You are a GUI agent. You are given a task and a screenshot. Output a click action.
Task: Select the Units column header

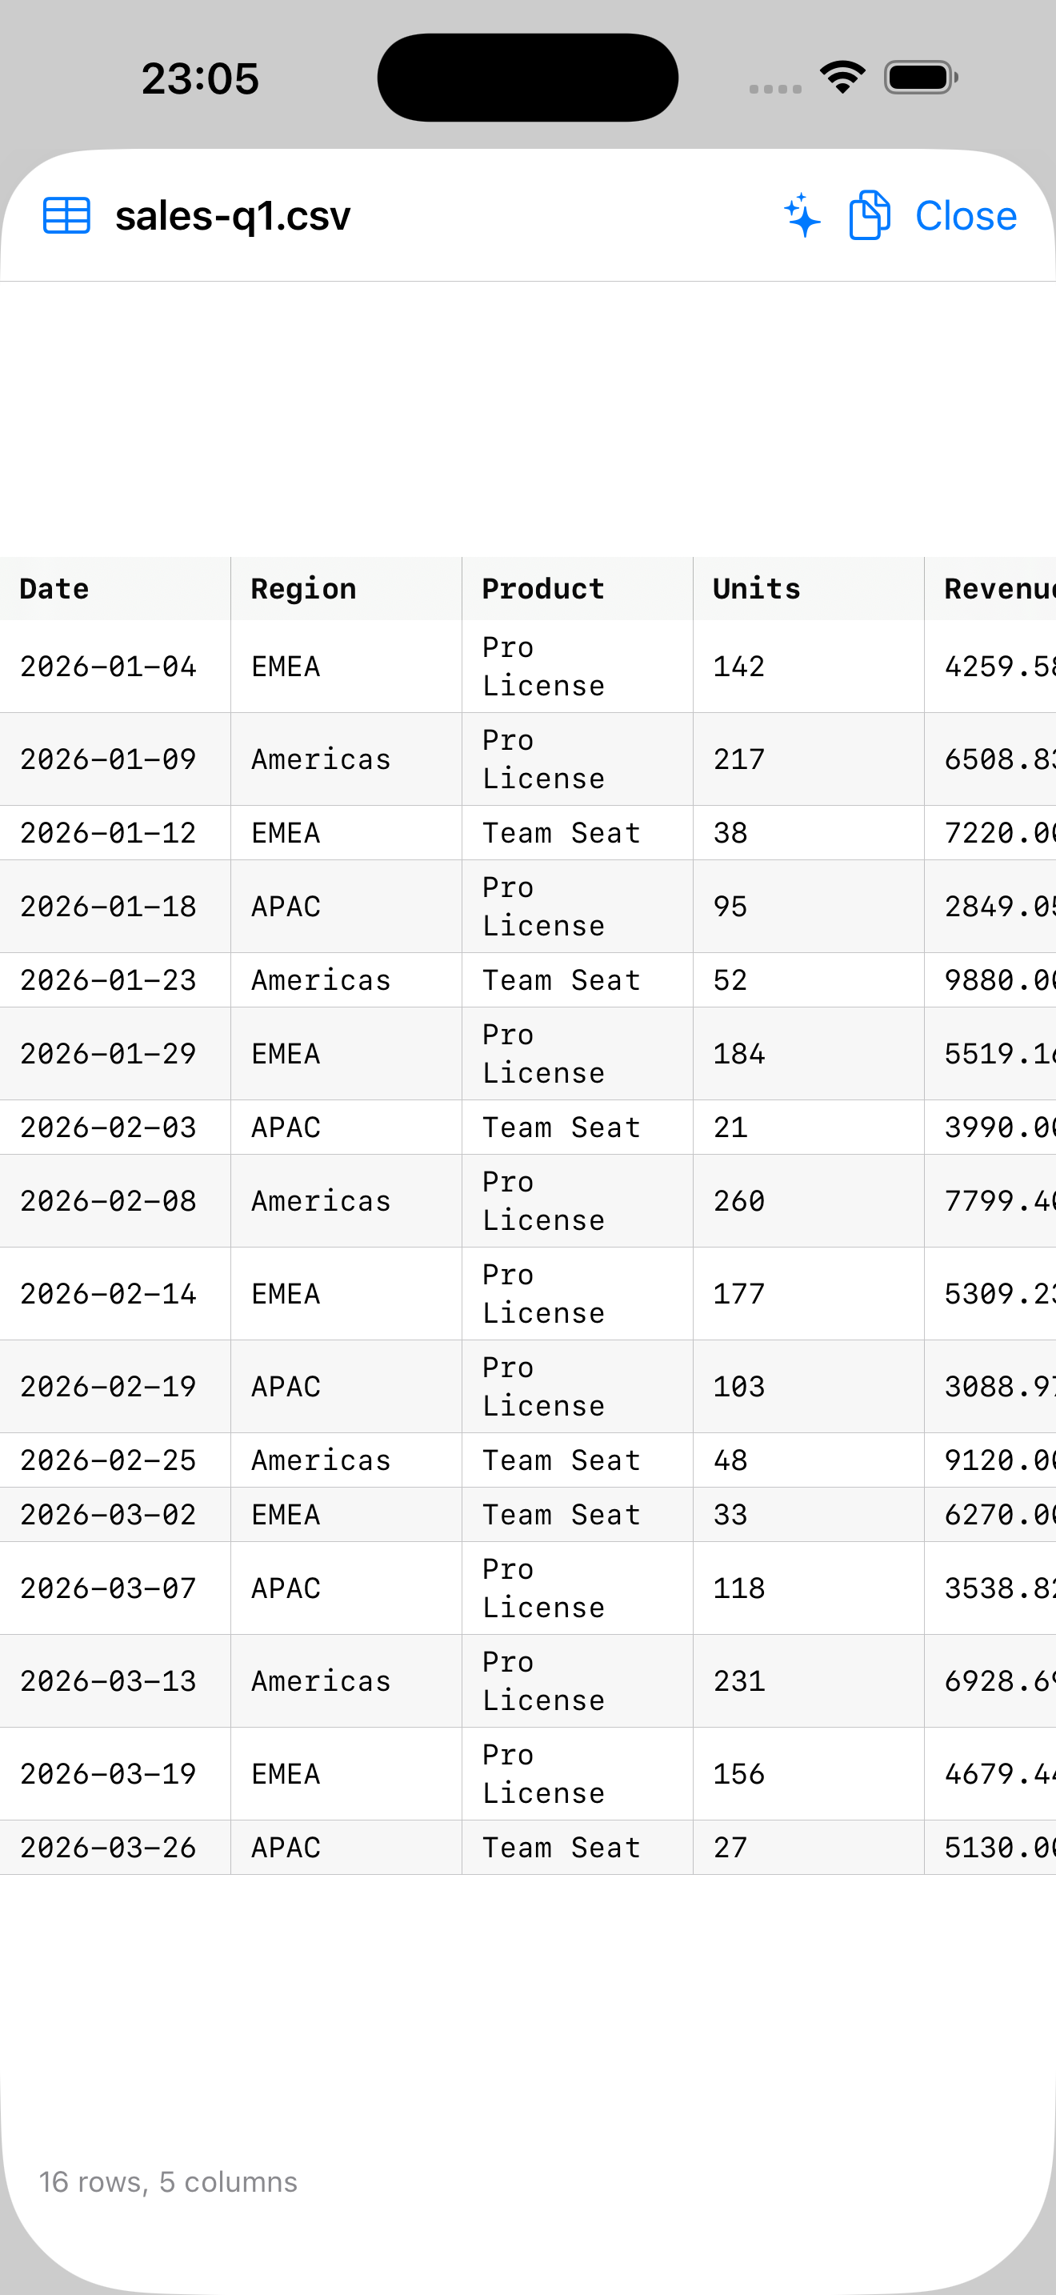[x=809, y=589]
